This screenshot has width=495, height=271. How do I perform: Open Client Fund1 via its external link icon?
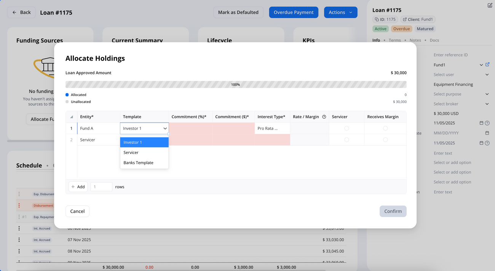405,19
